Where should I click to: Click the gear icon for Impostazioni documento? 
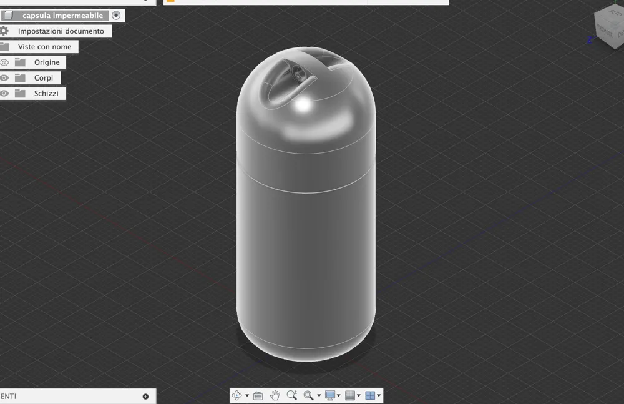point(4,31)
